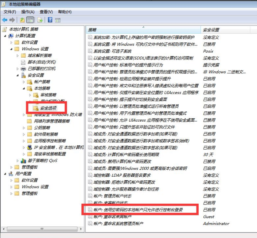Toggle the show/hide action pane icon
Screen dimensions: 257x238
coord(58,20)
